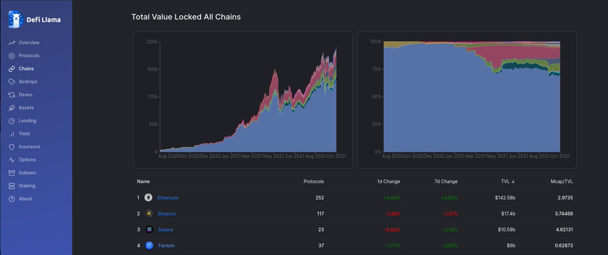The width and height of the screenshot is (608, 255).
Task: Click Binance 1d change -1.28%
Action: point(392,213)
